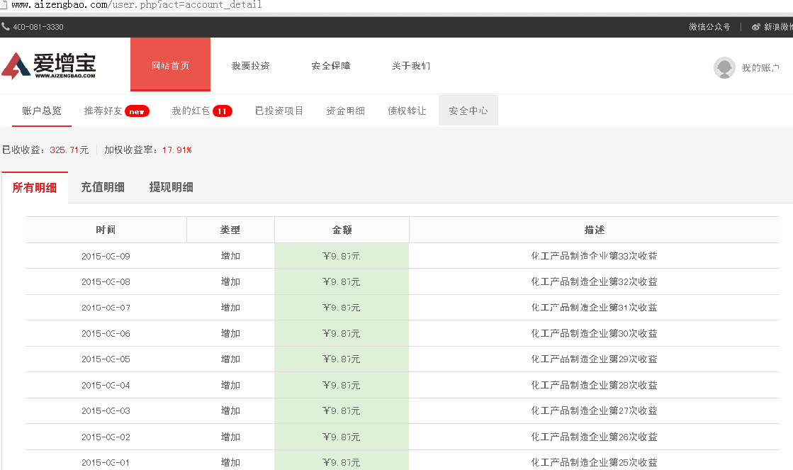
Task: Open the 安全保障 menu item
Action: 332,65
